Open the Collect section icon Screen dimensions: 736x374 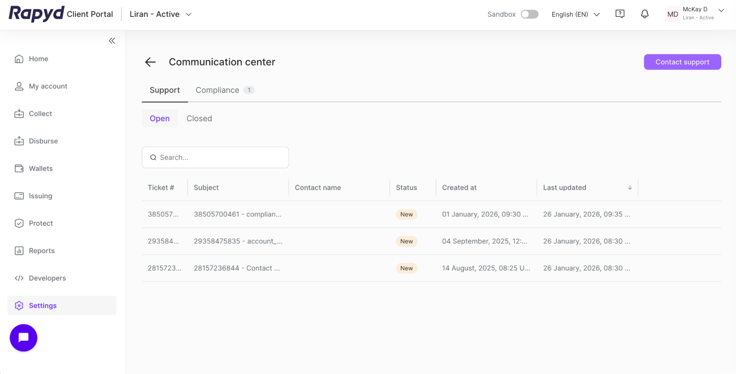tap(19, 114)
